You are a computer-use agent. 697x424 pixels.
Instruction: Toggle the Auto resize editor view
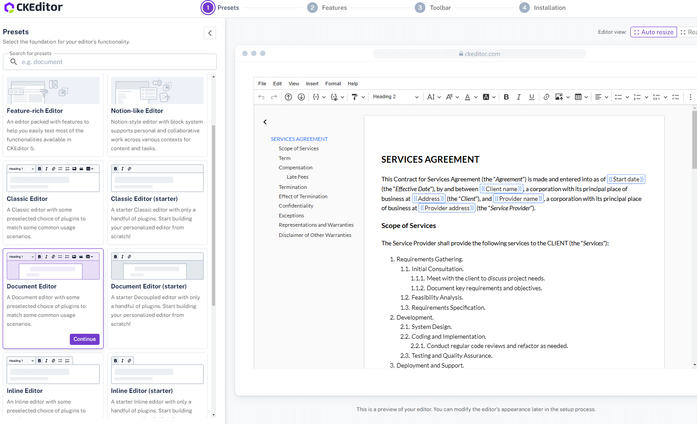point(653,32)
